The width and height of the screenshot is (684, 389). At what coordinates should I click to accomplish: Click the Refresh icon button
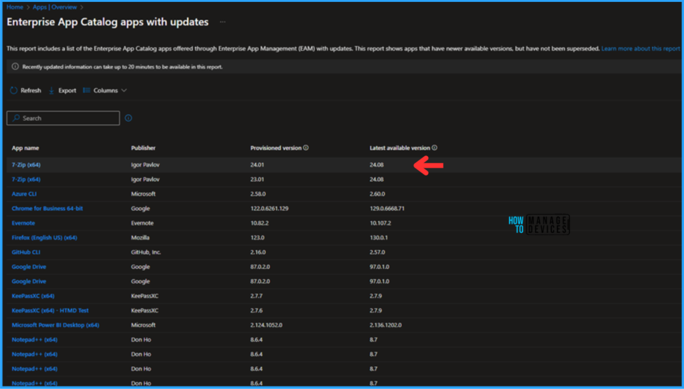(x=14, y=91)
